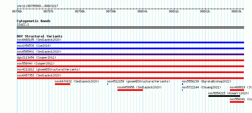Select the red bar under nsv4211612
The height and width of the screenshot is (113, 252).
coord(130,72)
